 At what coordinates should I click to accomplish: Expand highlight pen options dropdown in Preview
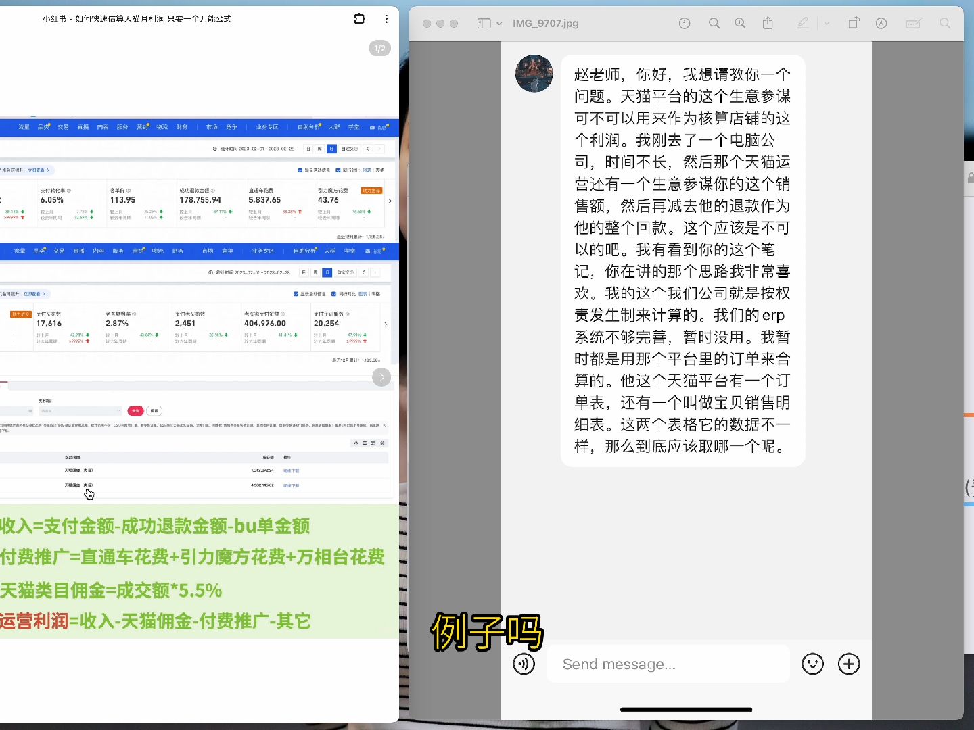point(827,23)
